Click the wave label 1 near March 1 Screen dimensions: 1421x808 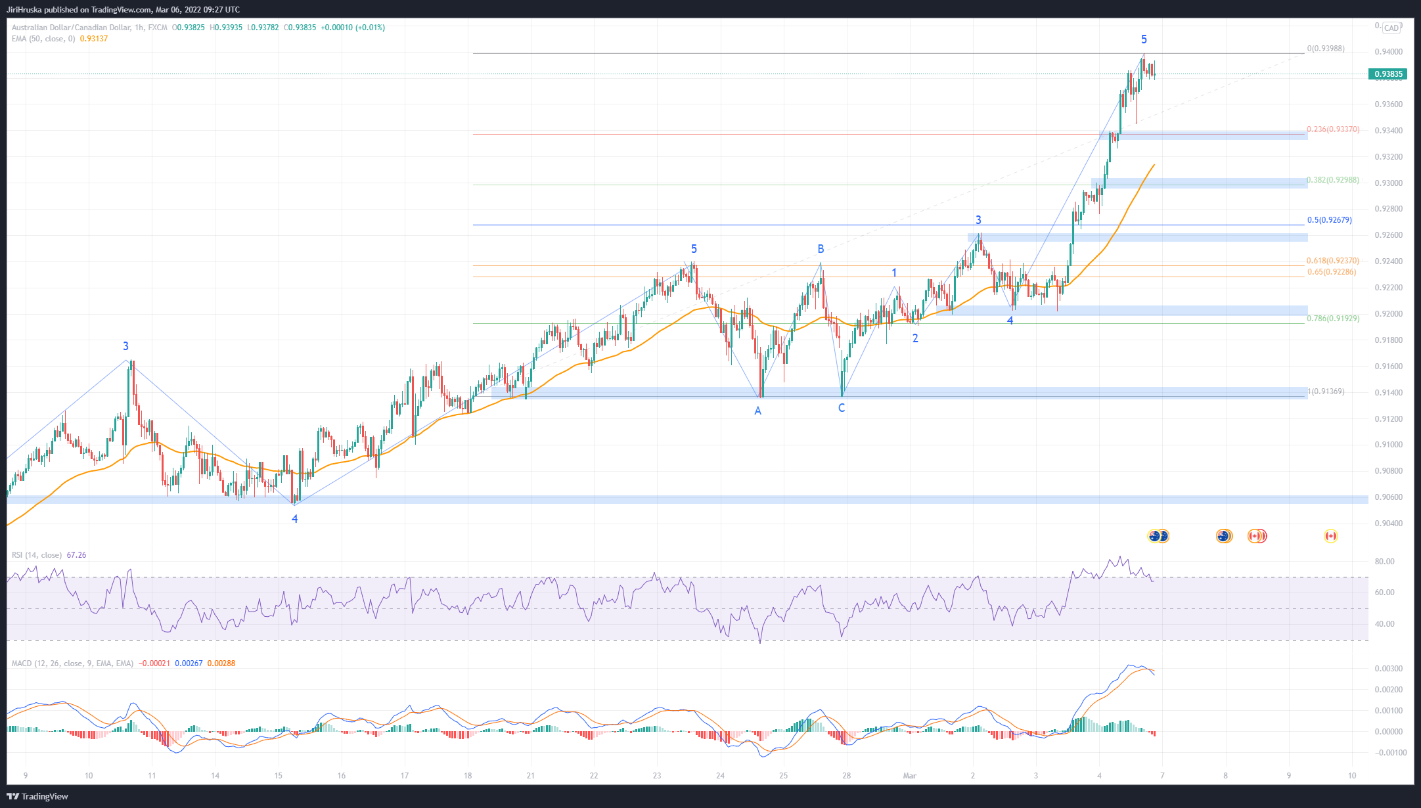point(894,273)
